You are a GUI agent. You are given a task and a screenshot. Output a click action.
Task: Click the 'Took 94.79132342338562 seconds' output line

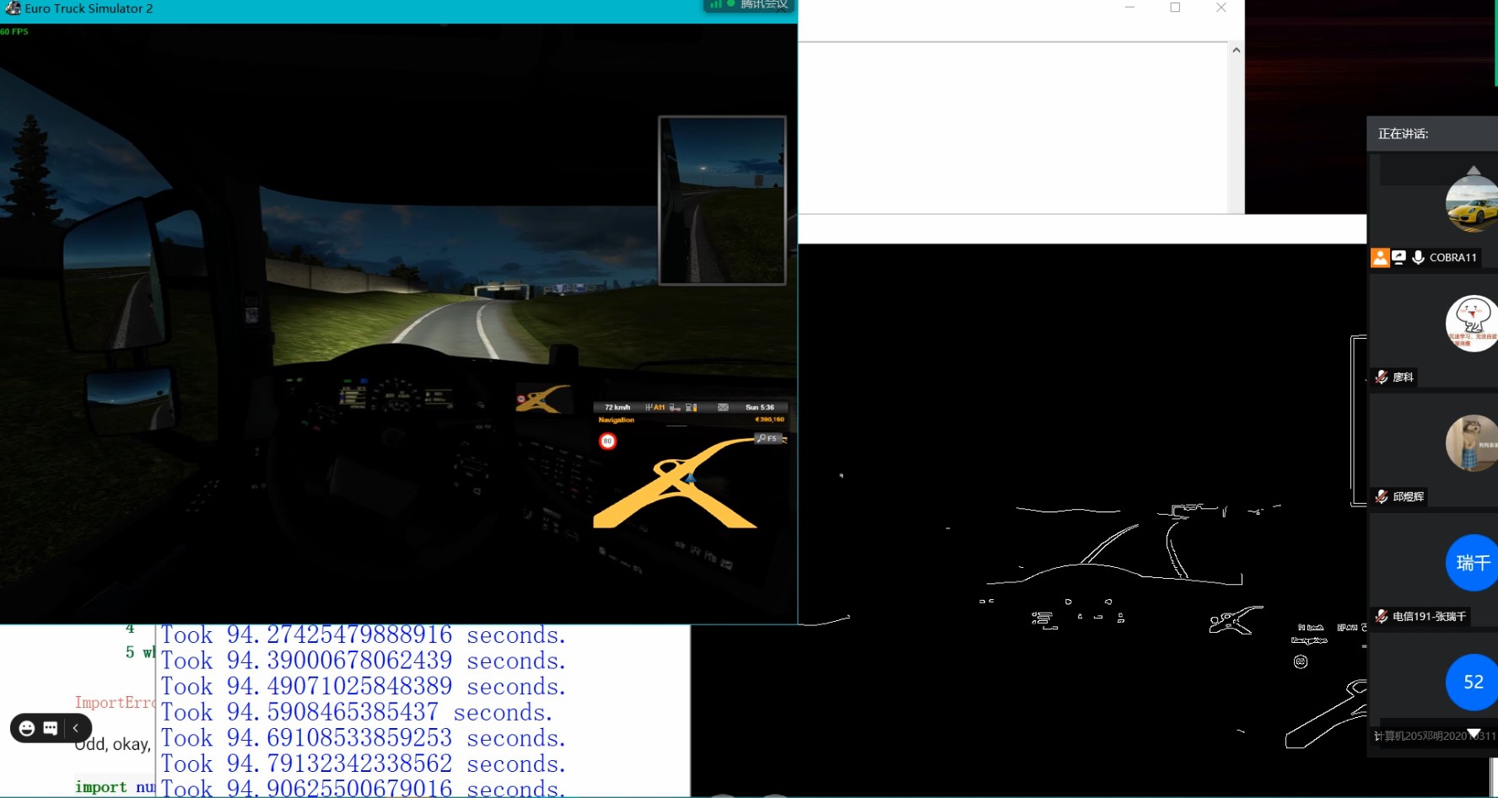click(364, 763)
